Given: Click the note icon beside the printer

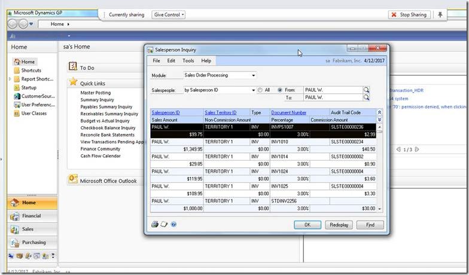Looking at the screenshot, I should [164, 225].
